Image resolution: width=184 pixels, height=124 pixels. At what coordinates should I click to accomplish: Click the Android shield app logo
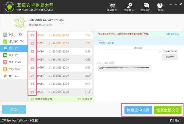click(x=9, y=7)
